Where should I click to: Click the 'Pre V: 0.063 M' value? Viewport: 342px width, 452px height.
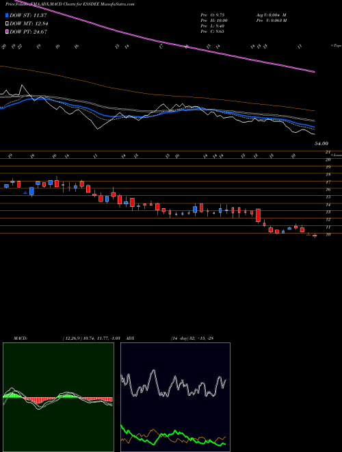pyautogui.click(x=271, y=21)
